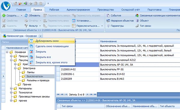180x110 pixels.
Task: Click the Иерархия объектов icon
Action: coord(108,21)
